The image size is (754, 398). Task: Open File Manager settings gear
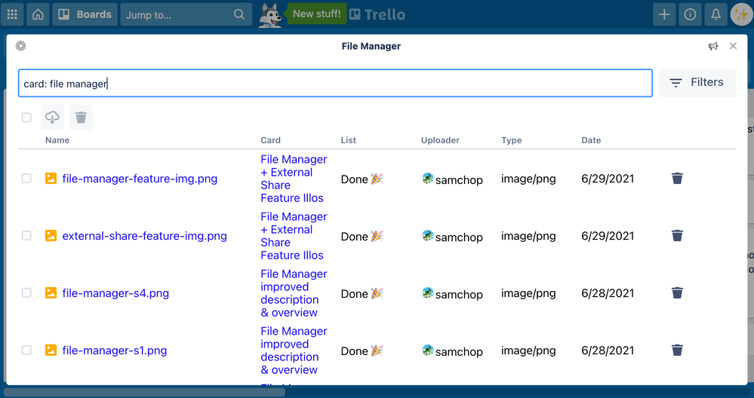20,46
